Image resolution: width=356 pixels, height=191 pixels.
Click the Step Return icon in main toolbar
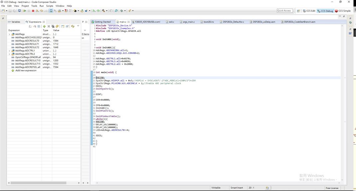[x=46, y=11]
